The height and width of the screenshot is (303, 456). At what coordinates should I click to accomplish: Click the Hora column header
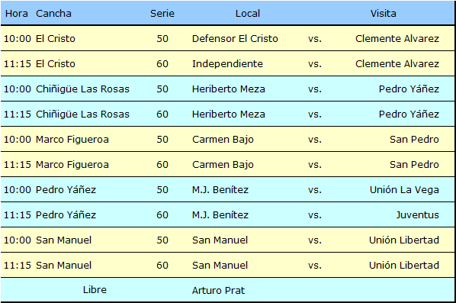point(17,14)
